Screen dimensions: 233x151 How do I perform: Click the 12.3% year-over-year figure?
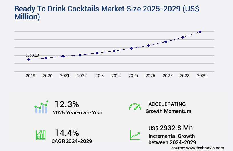pyautogui.click(x=67, y=104)
